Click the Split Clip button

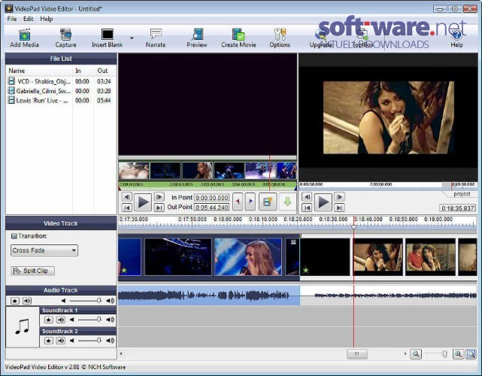point(32,271)
